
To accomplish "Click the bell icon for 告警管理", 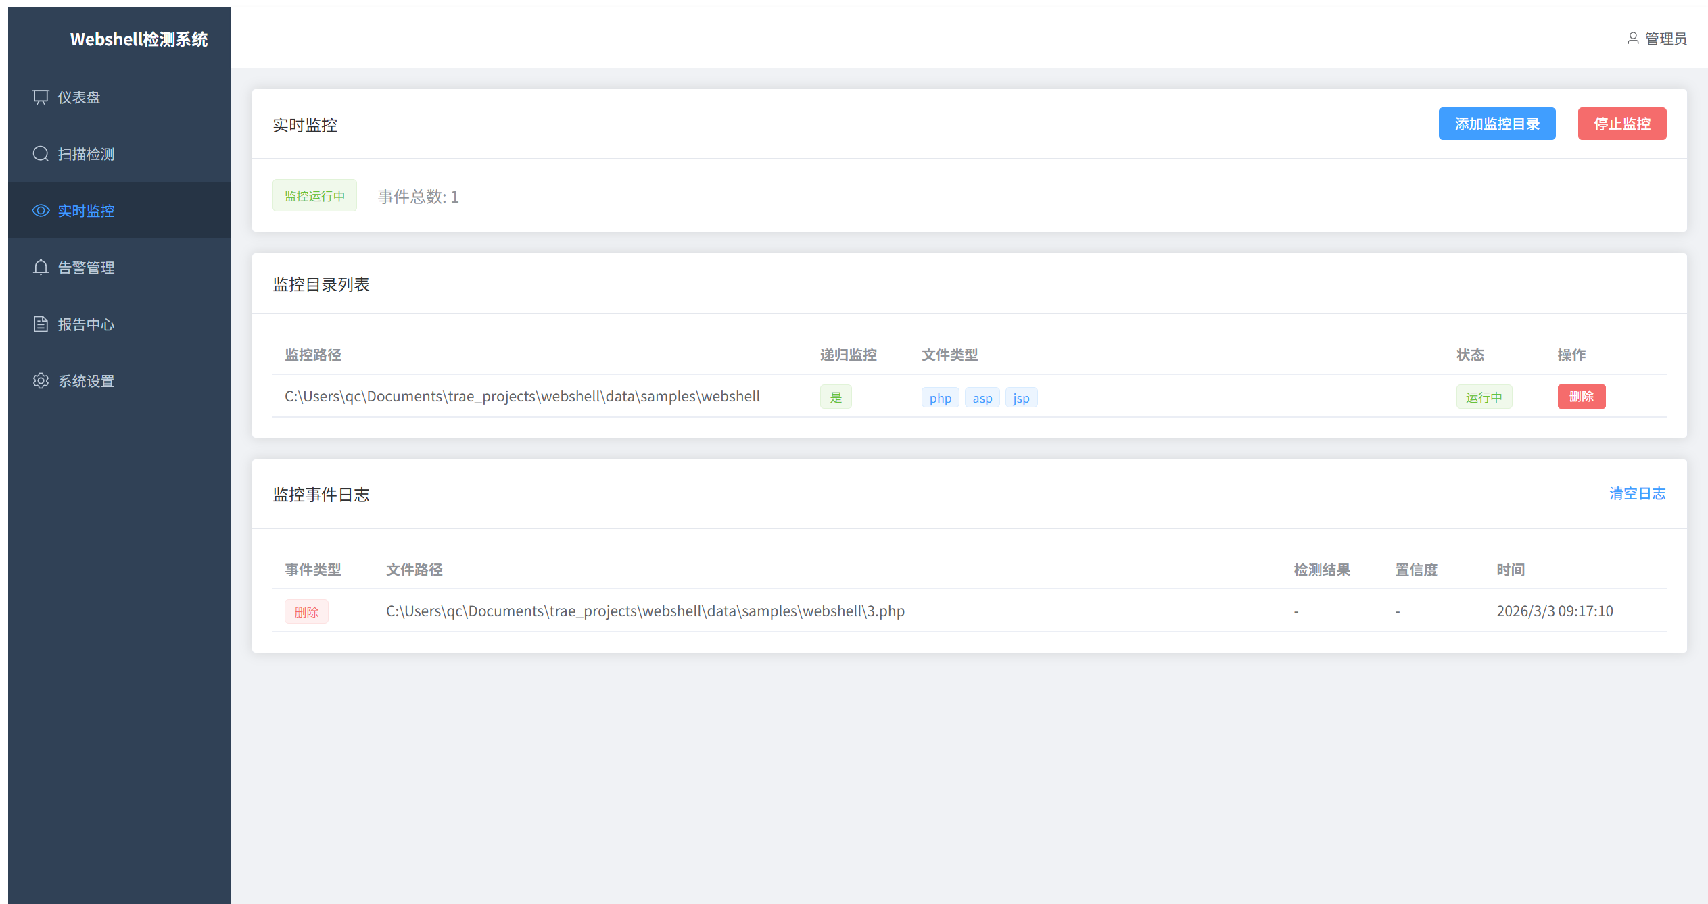I will pos(41,268).
